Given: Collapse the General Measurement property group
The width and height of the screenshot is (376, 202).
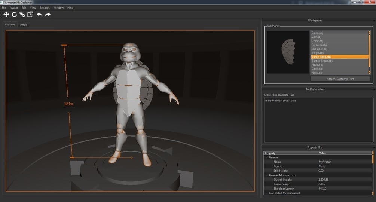Looking at the screenshot, I should [x=266, y=175].
